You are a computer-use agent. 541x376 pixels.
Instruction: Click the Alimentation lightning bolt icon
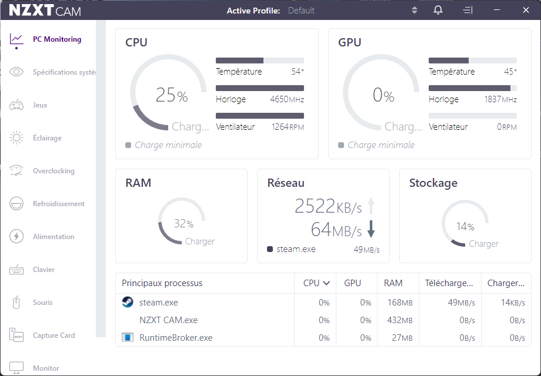click(16, 237)
